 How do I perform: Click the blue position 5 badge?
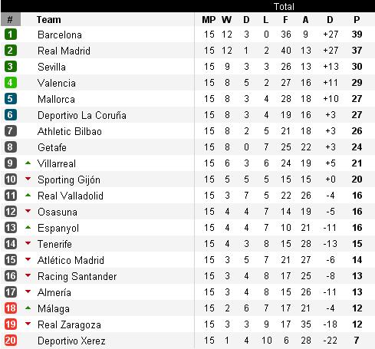(x=11, y=99)
